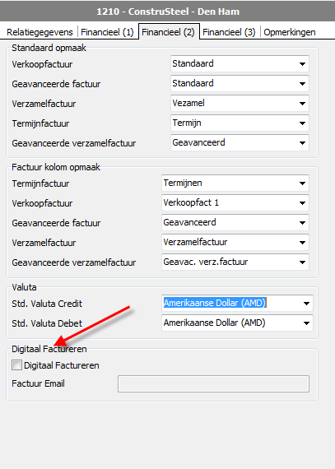Expand kolom opmaak Verzamelfactuur dropdown
Viewport: 335px width, 469px height.
coord(235,242)
